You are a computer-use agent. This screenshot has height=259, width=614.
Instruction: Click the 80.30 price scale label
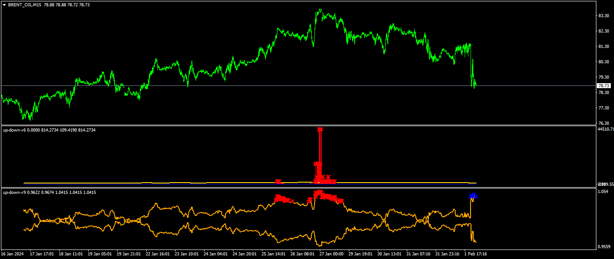(604, 61)
